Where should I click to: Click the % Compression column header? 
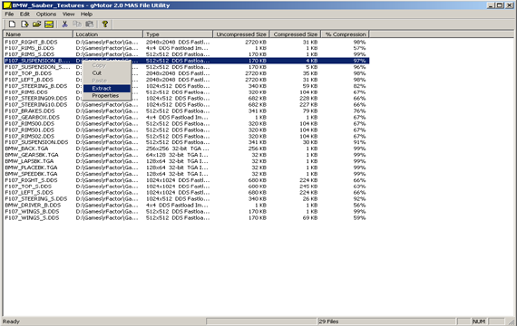pos(346,34)
